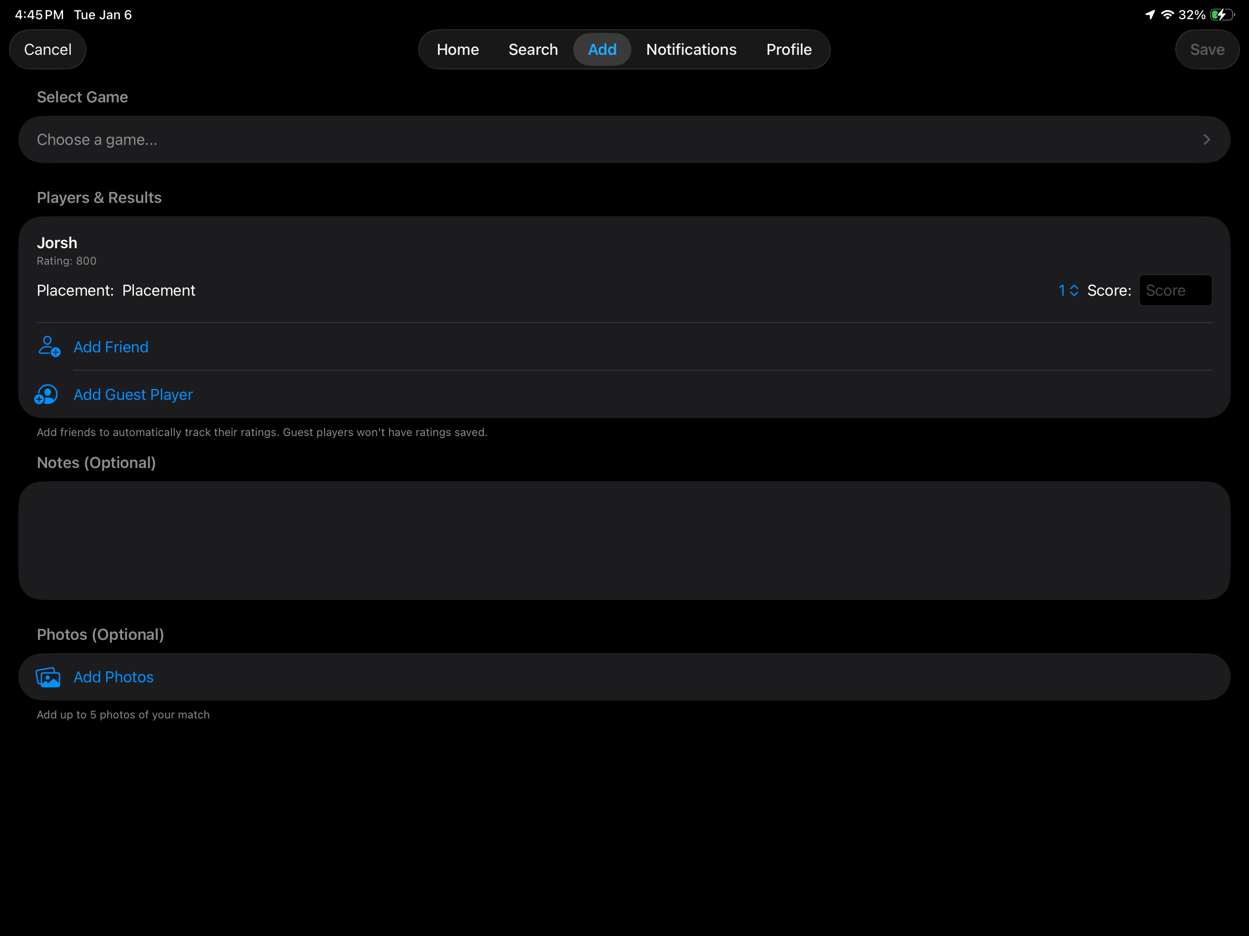The width and height of the screenshot is (1249, 936).
Task: Select the Add tab
Action: pos(602,50)
